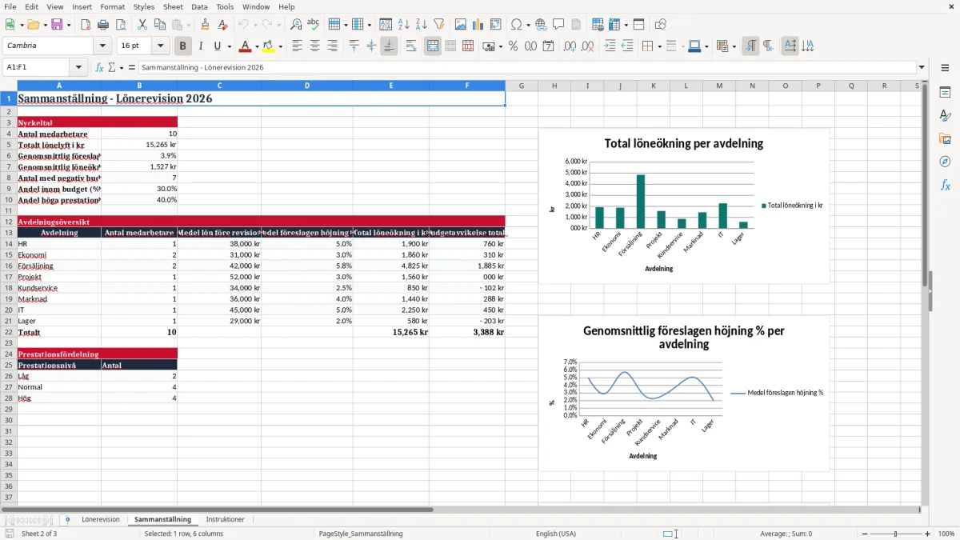This screenshot has height=540, width=960.
Task: Click Format as Percent icon
Action: click(513, 46)
